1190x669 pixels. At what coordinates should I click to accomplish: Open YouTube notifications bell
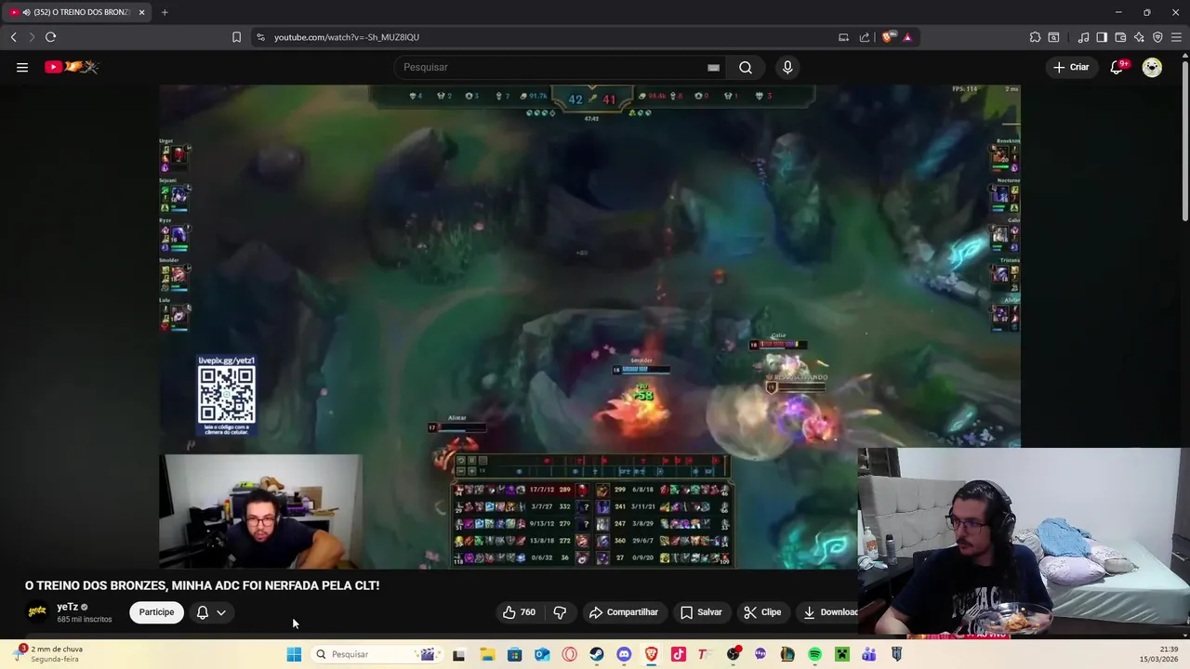pos(1118,67)
